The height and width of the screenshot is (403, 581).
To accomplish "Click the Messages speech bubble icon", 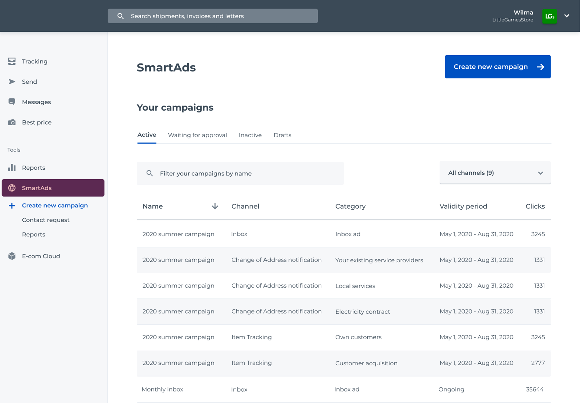I will click(x=12, y=102).
